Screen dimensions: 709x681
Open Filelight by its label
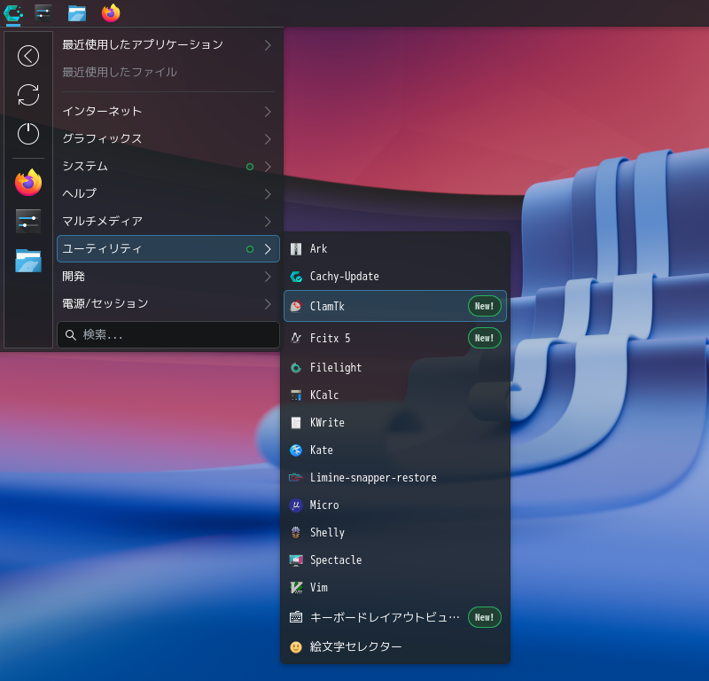tap(336, 368)
